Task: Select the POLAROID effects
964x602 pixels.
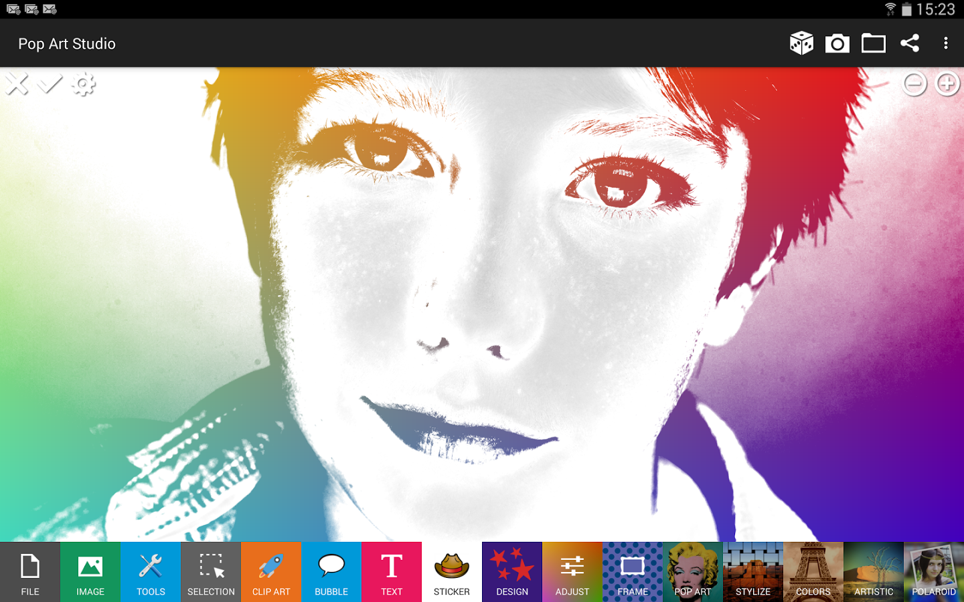Action: coord(934,572)
